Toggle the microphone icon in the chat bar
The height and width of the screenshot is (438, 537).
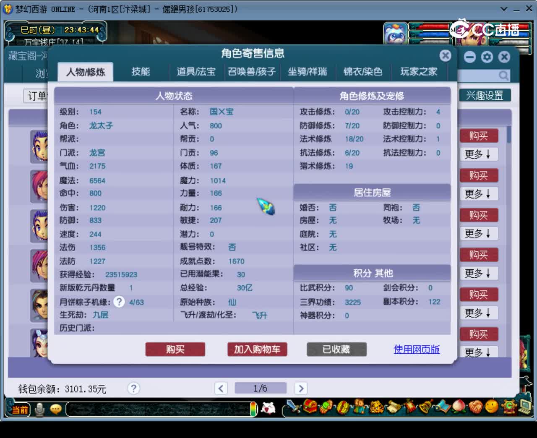coord(40,409)
